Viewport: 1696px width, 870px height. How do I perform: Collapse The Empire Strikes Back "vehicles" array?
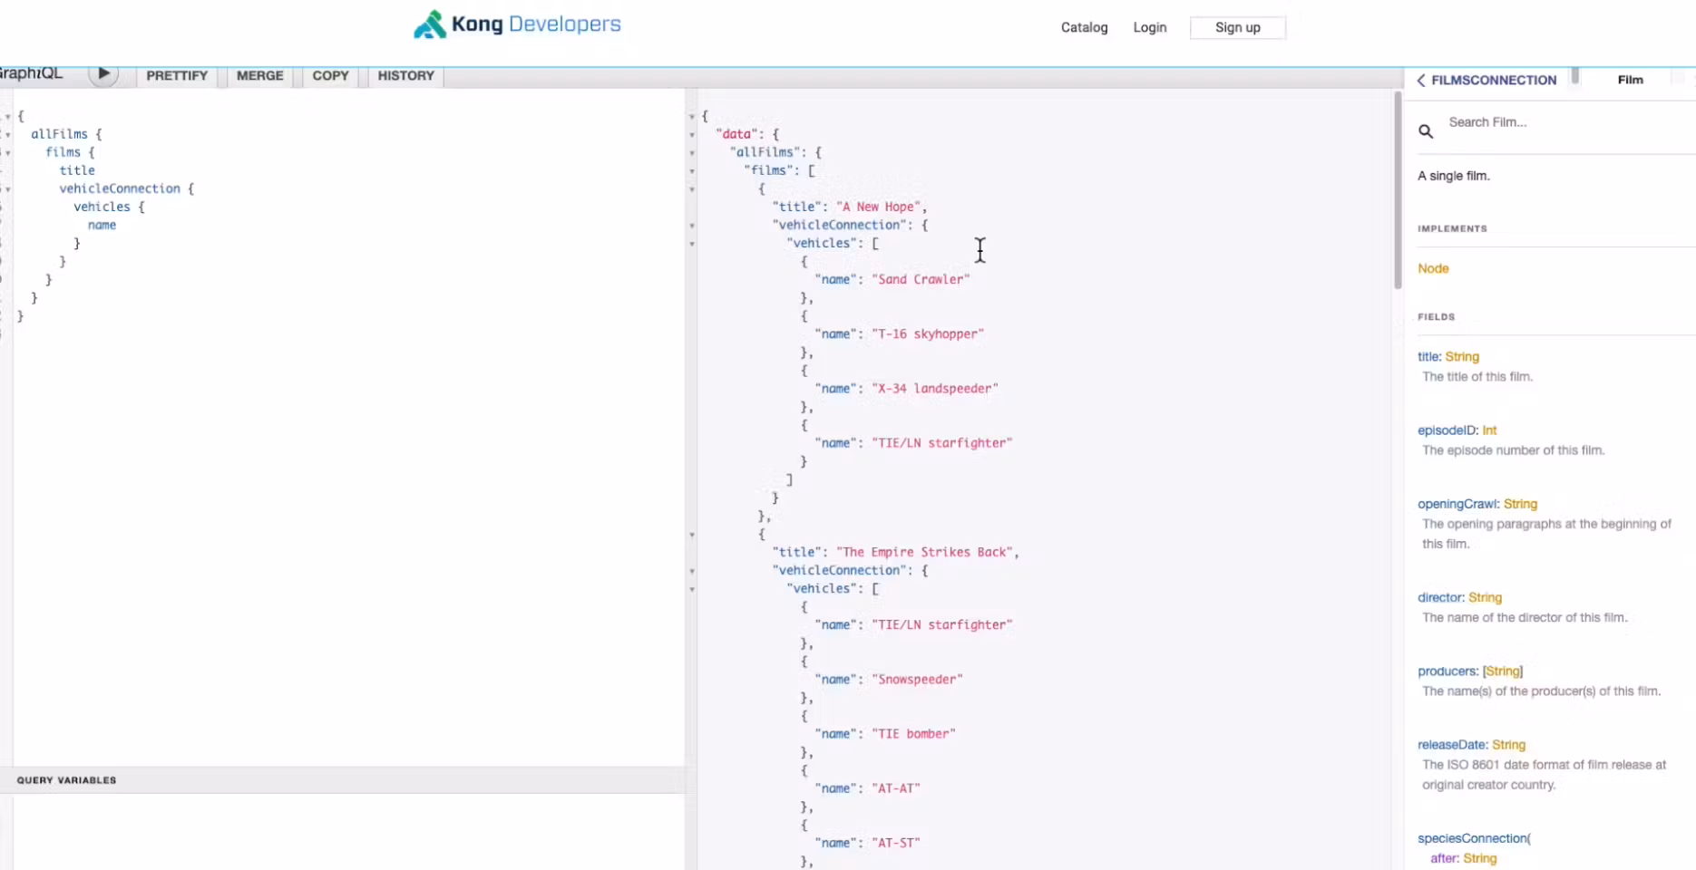point(692,589)
